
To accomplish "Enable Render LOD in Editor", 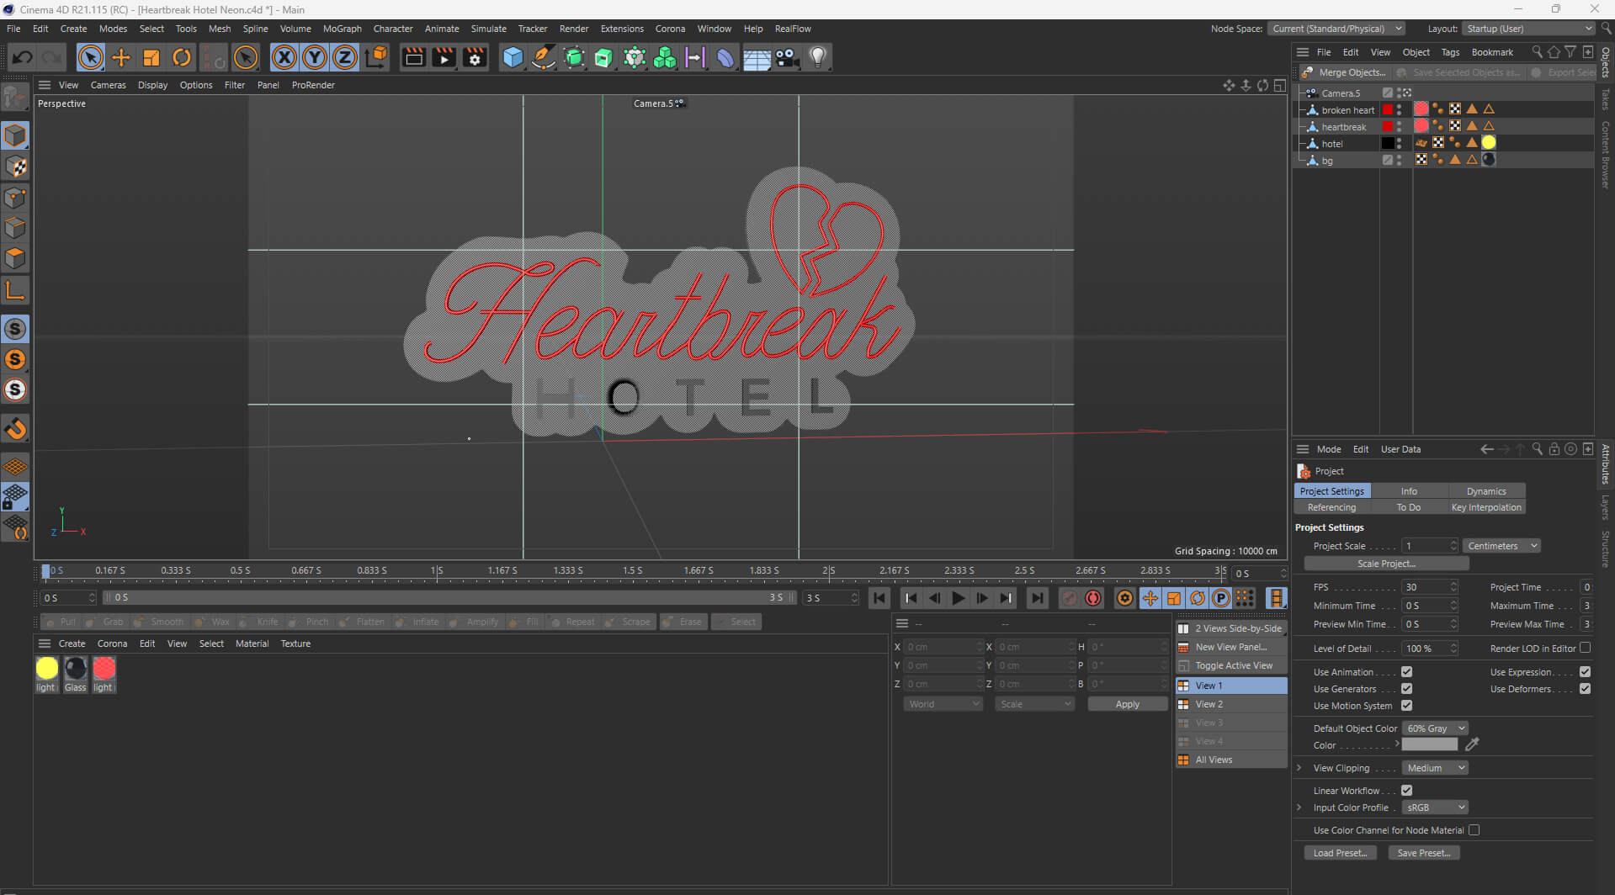I will (x=1585, y=648).
